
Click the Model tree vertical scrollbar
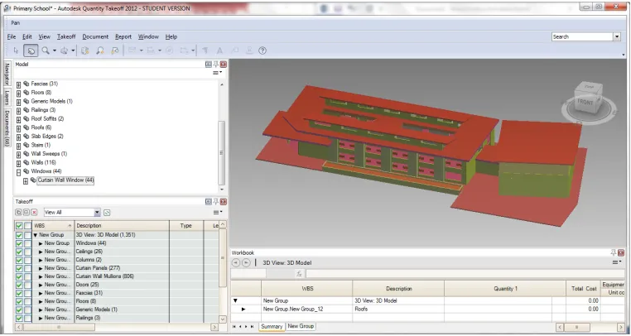point(221,152)
